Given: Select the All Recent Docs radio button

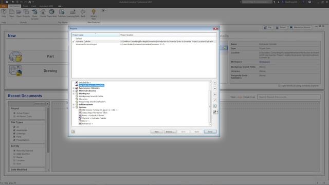Looking at the screenshot, I should pos(14,117).
